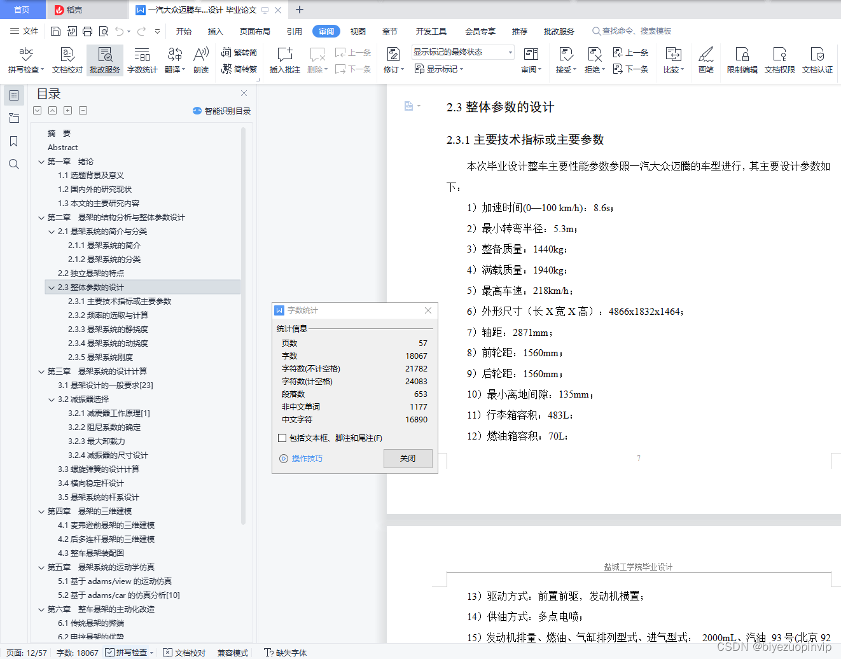Click the print icon in quick access bar
This screenshot has height=659, width=841.
(x=88, y=31)
